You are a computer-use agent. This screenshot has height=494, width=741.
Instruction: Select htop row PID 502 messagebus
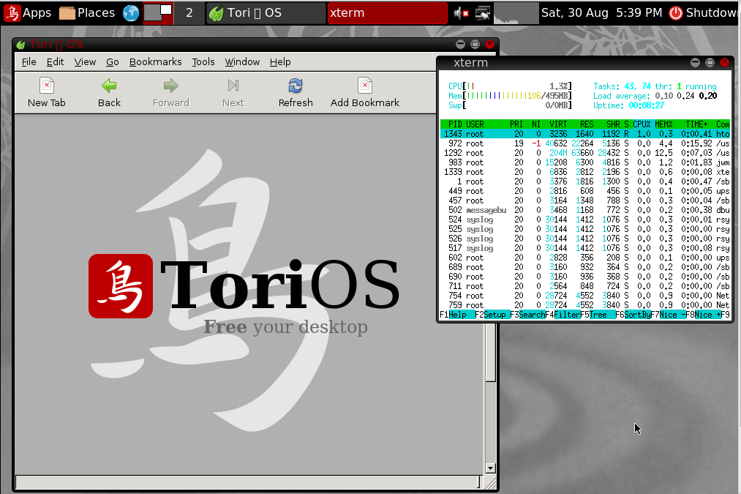click(585, 210)
